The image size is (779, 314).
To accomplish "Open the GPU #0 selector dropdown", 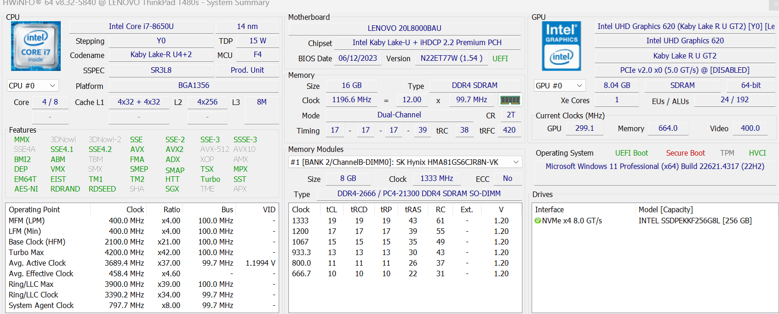I will coord(559,86).
